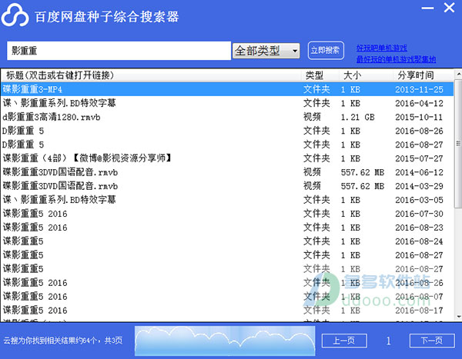
Task: Sort by the 标题 column header
Action: coord(151,75)
